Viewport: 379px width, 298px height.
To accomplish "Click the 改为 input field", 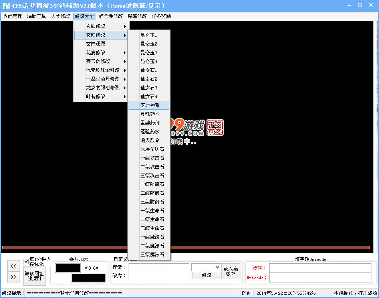I will pyautogui.click(x=159, y=276).
